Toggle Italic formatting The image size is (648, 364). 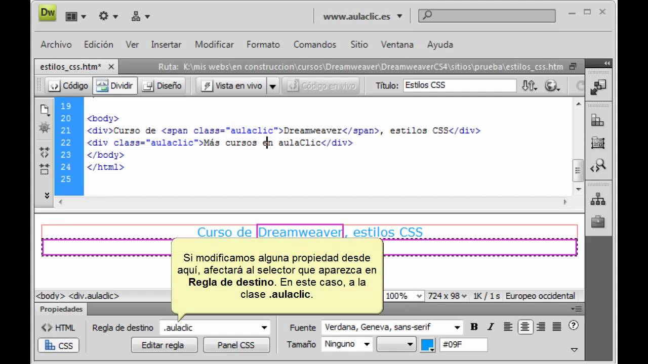click(x=491, y=327)
